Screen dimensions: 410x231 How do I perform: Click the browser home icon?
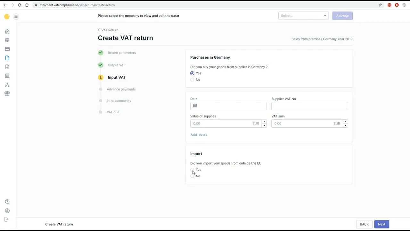27,5
